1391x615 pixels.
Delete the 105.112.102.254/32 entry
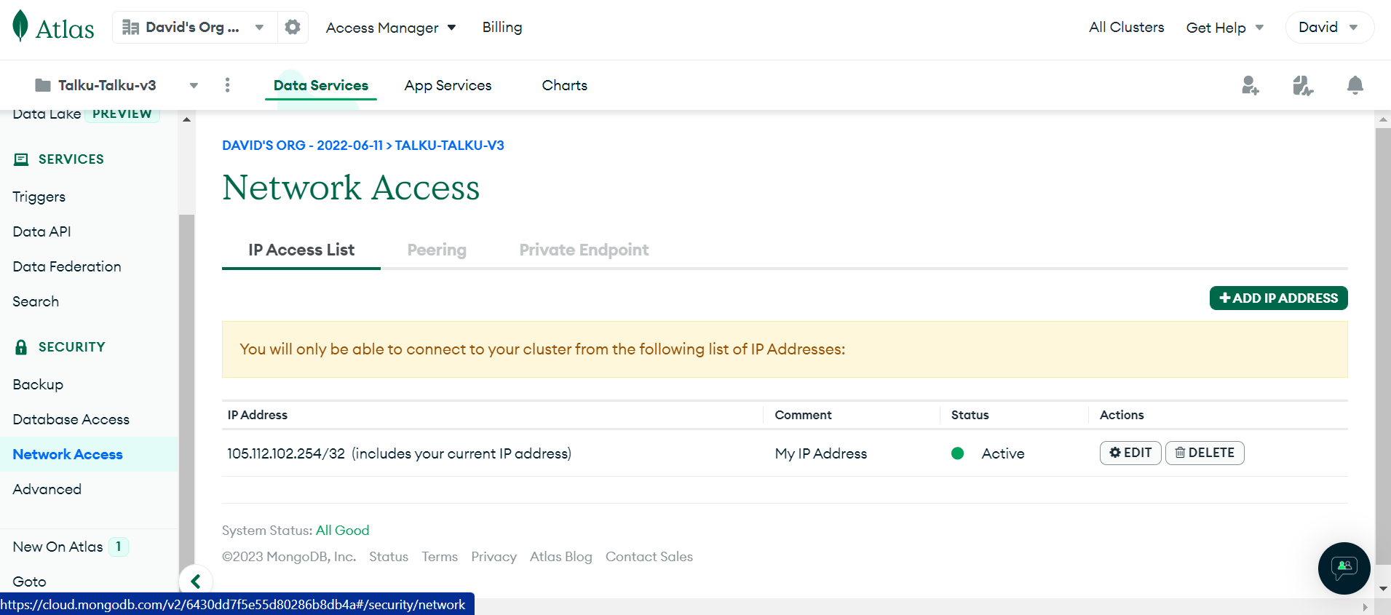pyautogui.click(x=1205, y=453)
